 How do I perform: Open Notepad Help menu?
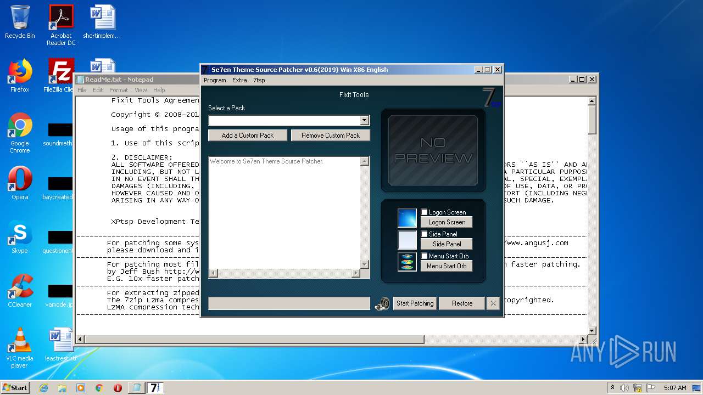[x=159, y=90]
